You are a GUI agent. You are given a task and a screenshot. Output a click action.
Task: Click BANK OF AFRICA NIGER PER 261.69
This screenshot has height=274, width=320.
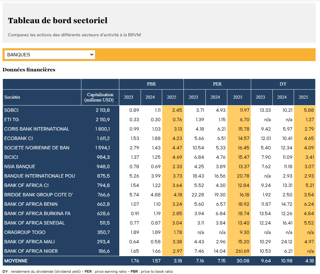tap(242, 251)
